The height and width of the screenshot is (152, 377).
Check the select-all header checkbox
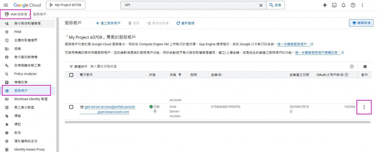click(x=71, y=75)
